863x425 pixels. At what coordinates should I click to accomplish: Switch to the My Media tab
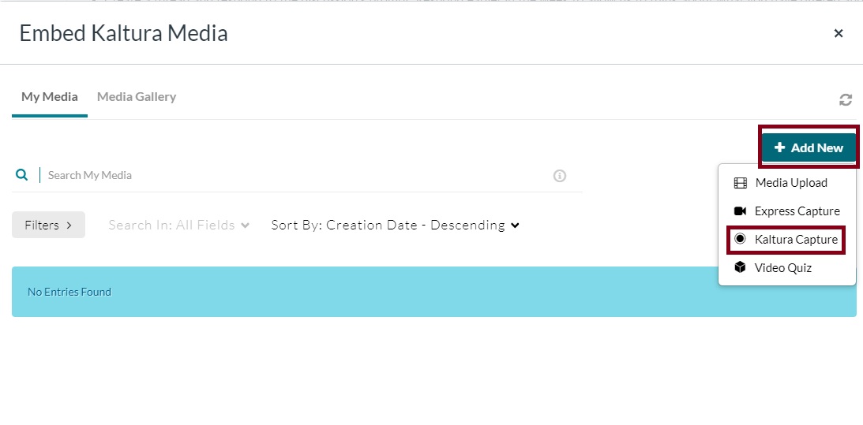pyautogui.click(x=50, y=97)
